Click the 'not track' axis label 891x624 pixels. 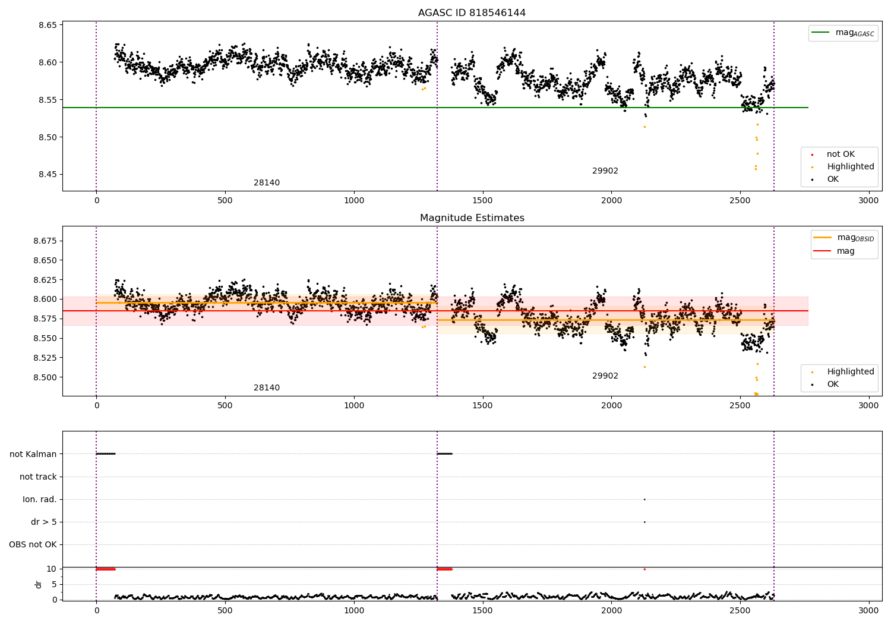(38, 477)
